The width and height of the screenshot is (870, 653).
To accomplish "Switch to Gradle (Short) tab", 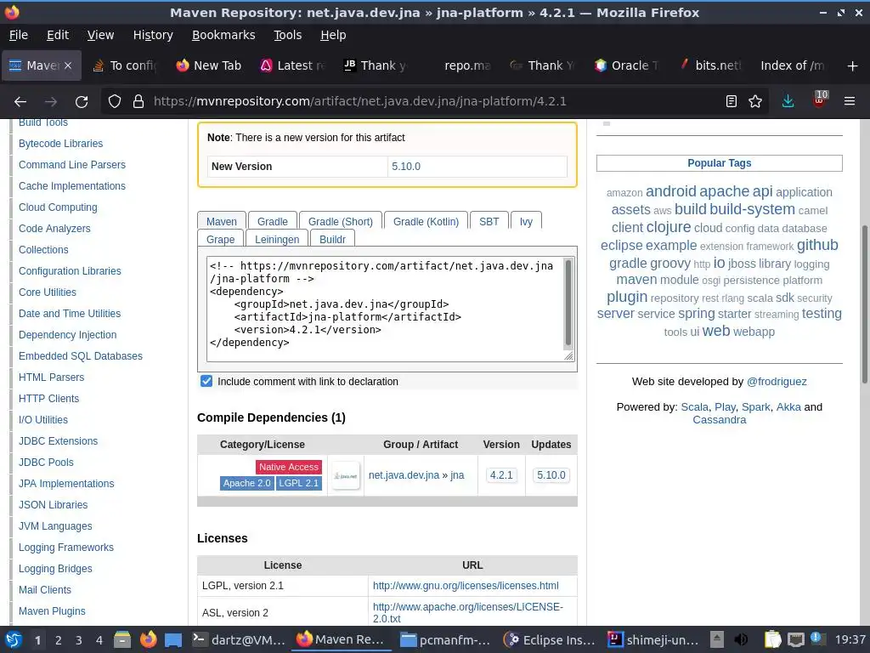I will pos(340,222).
